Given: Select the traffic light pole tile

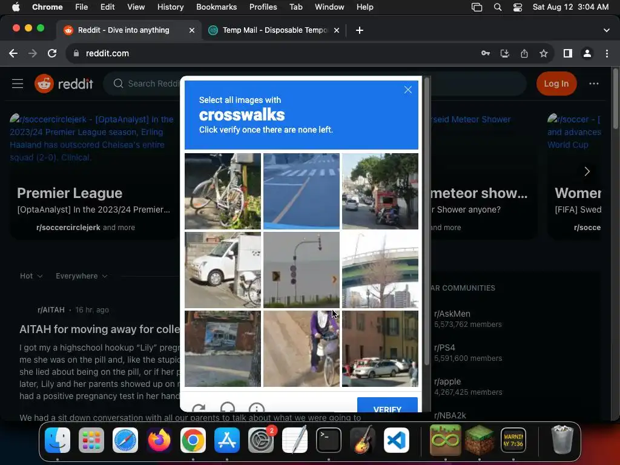Looking at the screenshot, I should pos(302,270).
